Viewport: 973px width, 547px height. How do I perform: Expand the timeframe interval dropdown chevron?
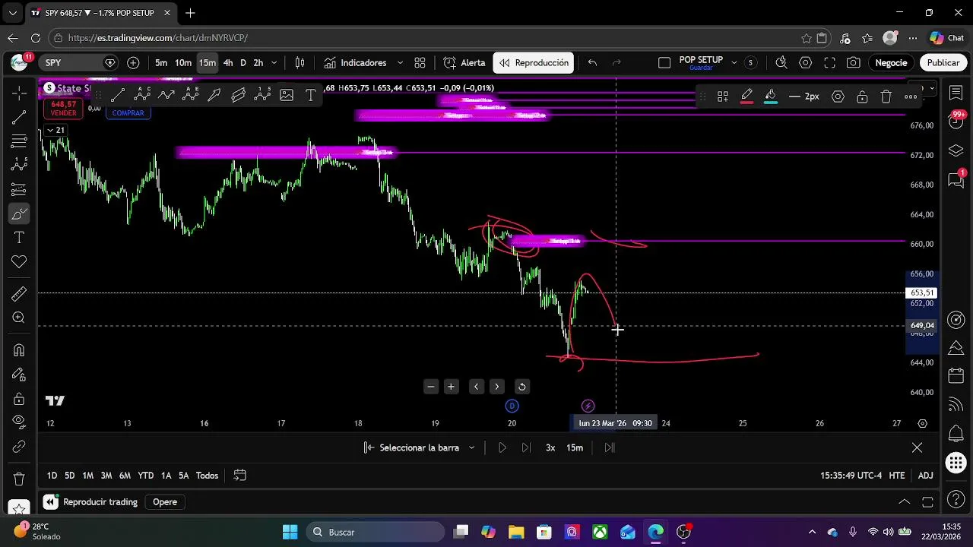(x=274, y=63)
